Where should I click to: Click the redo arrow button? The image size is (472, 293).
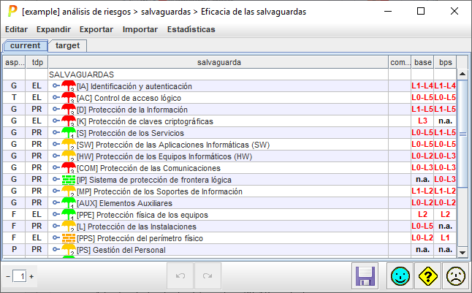pyautogui.click(x=208, y=277)
